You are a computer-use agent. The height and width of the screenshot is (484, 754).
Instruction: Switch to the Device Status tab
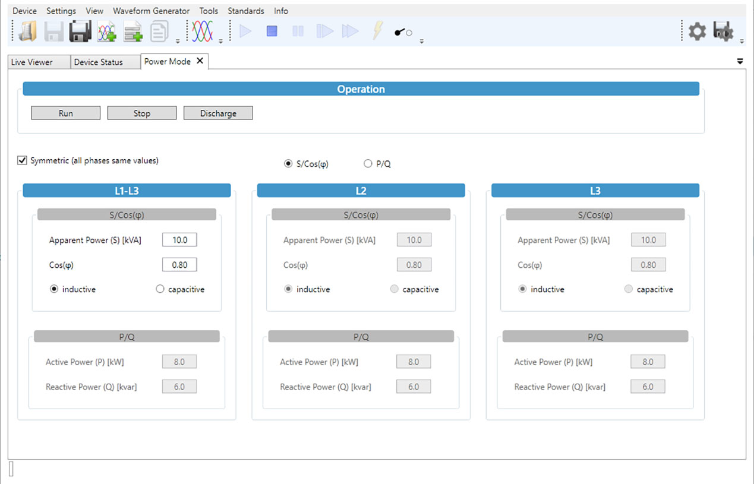coord(99,62)
